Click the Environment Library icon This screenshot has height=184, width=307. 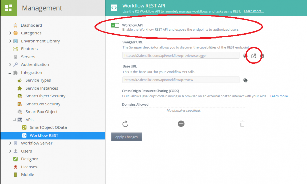15,41
